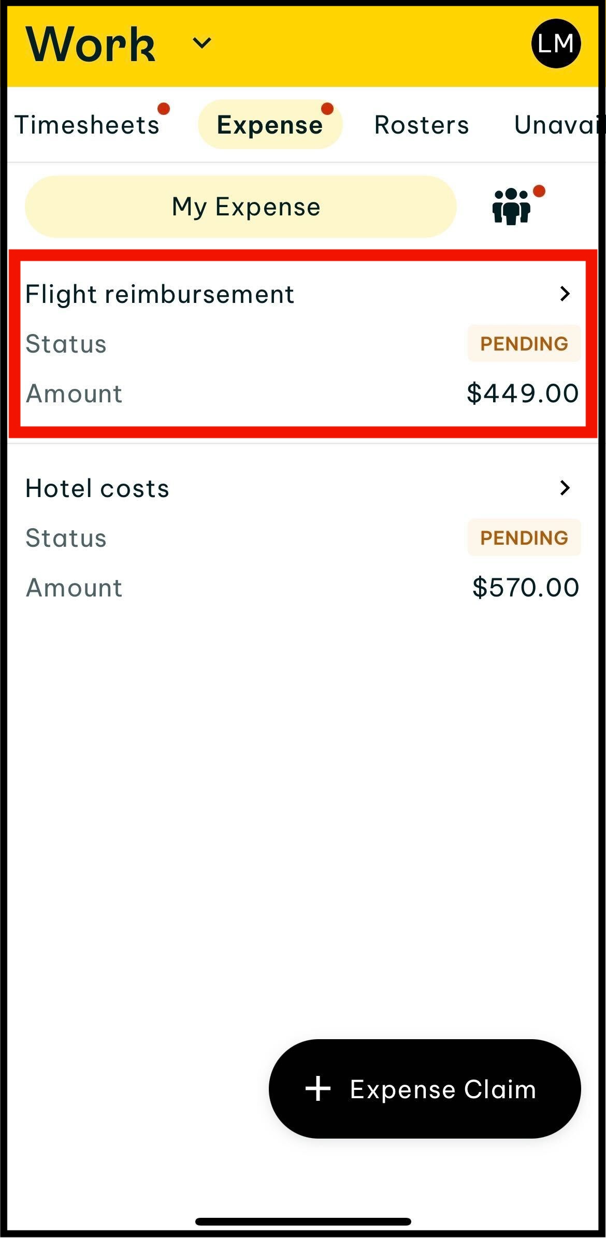Tap the Work heading title

click(x=91, y=45)
